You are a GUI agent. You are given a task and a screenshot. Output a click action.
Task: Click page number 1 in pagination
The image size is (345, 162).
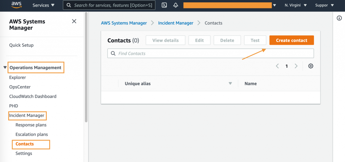[x=286, y=66]
